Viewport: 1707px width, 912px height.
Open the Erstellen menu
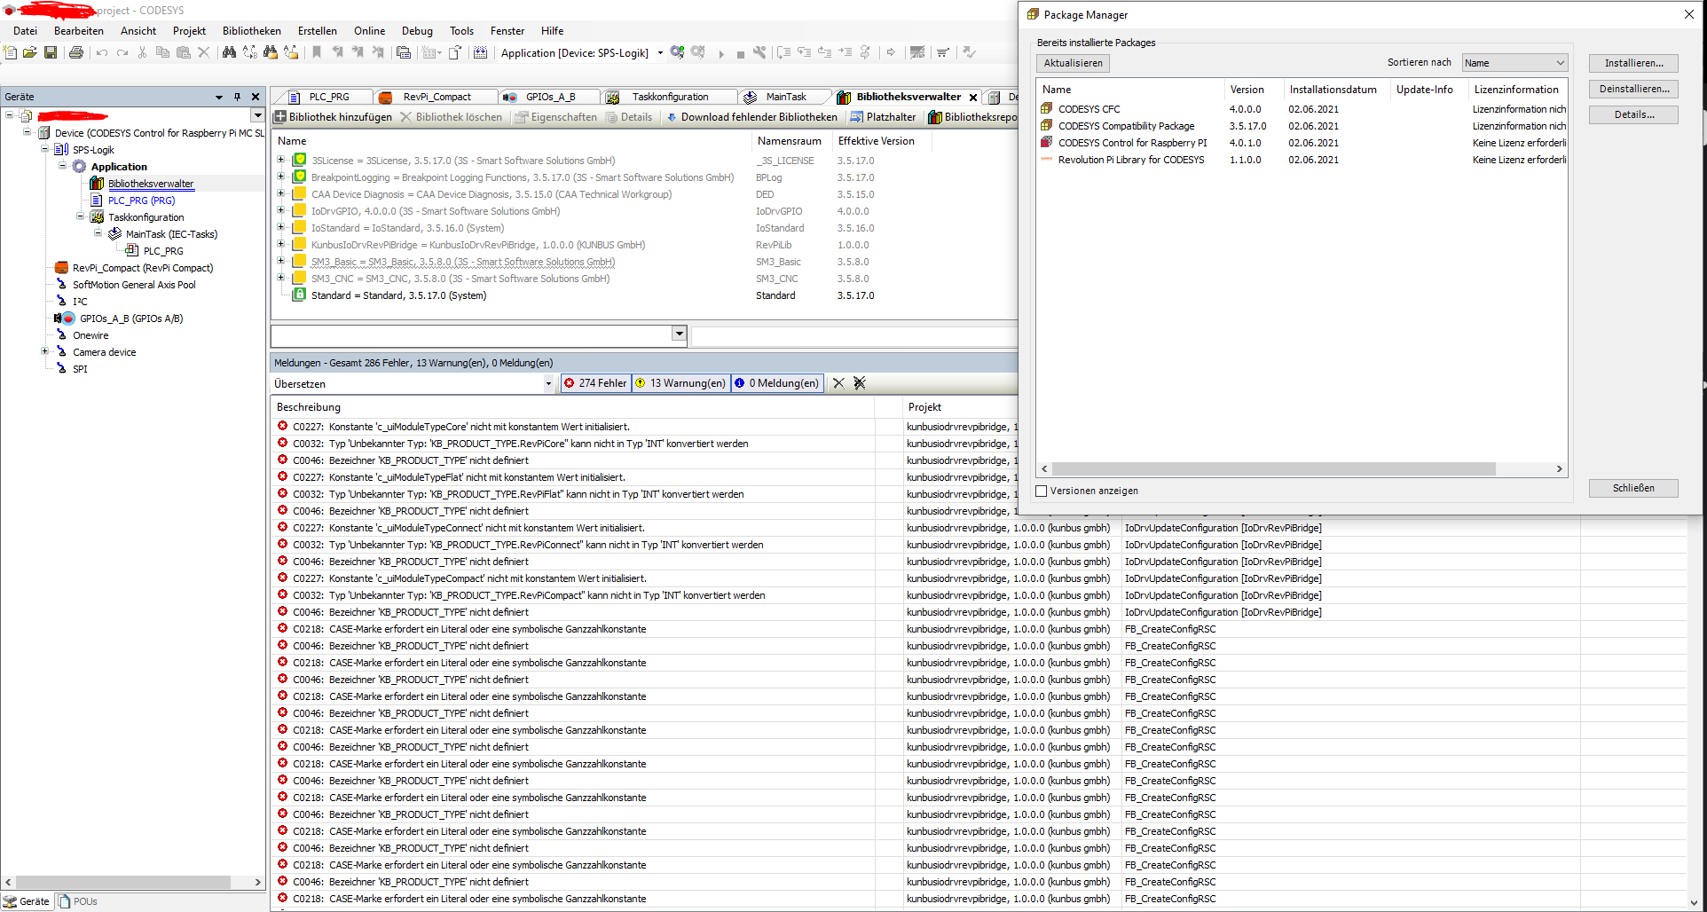pyautogui.click(x=318, y=31)
